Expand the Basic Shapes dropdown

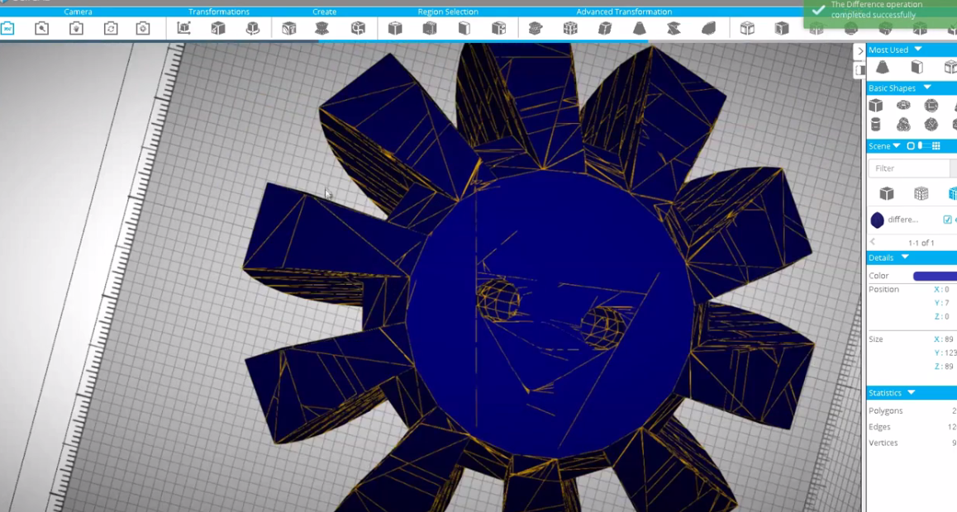click(x=927, y=88)
